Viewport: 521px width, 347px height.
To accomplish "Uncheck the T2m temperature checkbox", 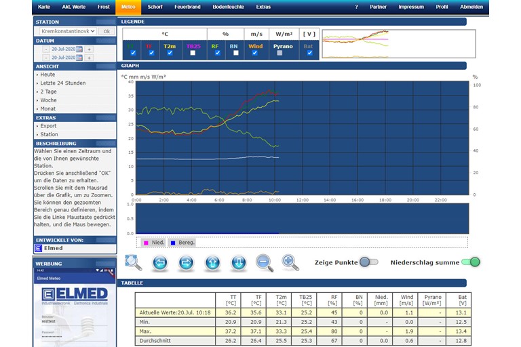I will point(169,53).
